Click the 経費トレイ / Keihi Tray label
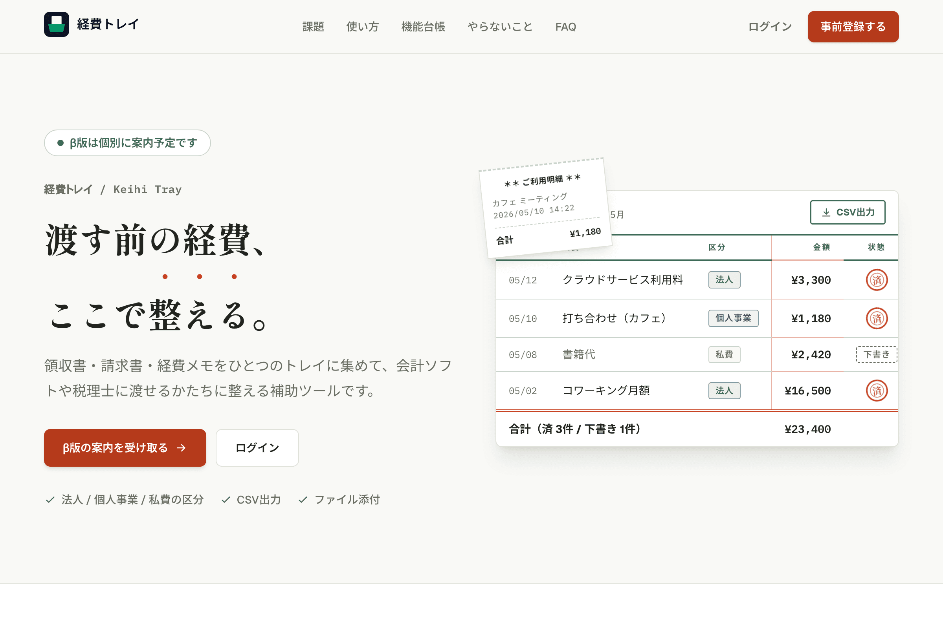 coord(113,190)
